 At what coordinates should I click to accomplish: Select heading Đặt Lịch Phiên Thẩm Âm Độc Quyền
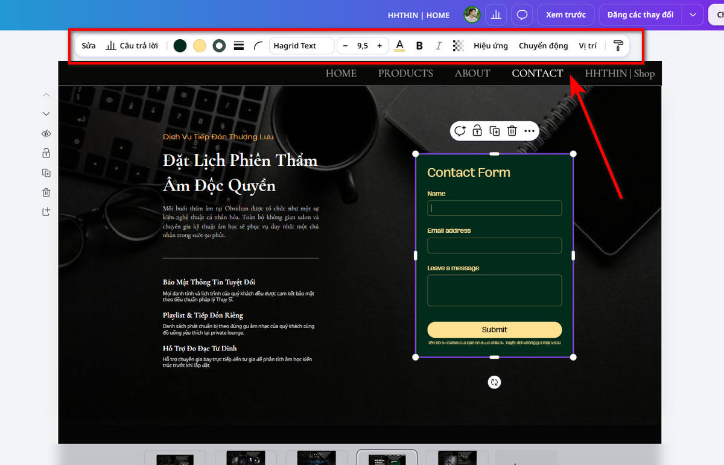point(240,173)
